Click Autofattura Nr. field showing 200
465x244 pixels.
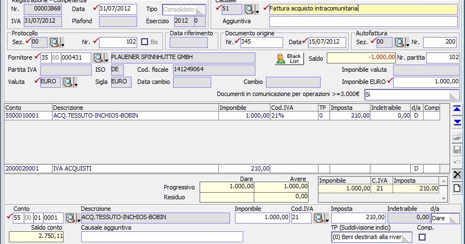point(440,43)
